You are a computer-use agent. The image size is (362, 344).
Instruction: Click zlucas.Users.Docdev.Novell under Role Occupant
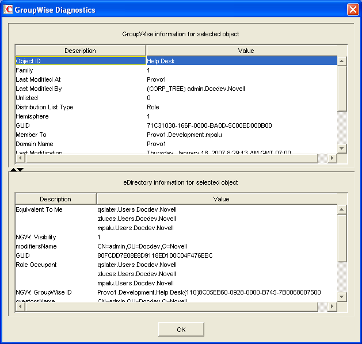pos(136,274)
